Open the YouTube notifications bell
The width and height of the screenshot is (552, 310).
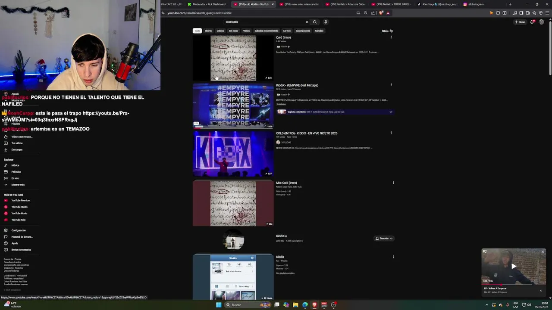(533, 22)
